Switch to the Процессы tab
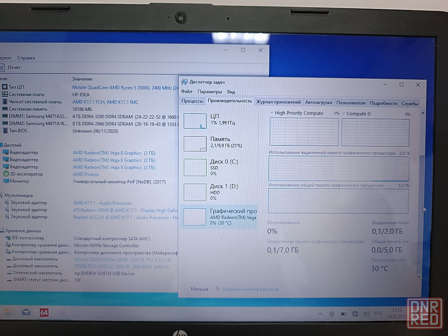The image size is (448, 336). coord(192,101)
